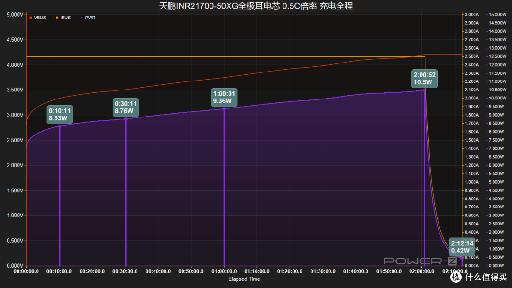Screen dimensions: 512x288
Task: Select the 1:00:01 9.36W data marker label
Action: [x=224, y=97]
